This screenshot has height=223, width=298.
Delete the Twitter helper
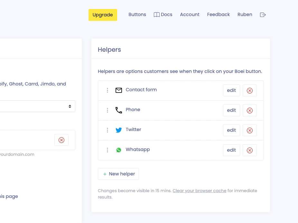point(249,130)
